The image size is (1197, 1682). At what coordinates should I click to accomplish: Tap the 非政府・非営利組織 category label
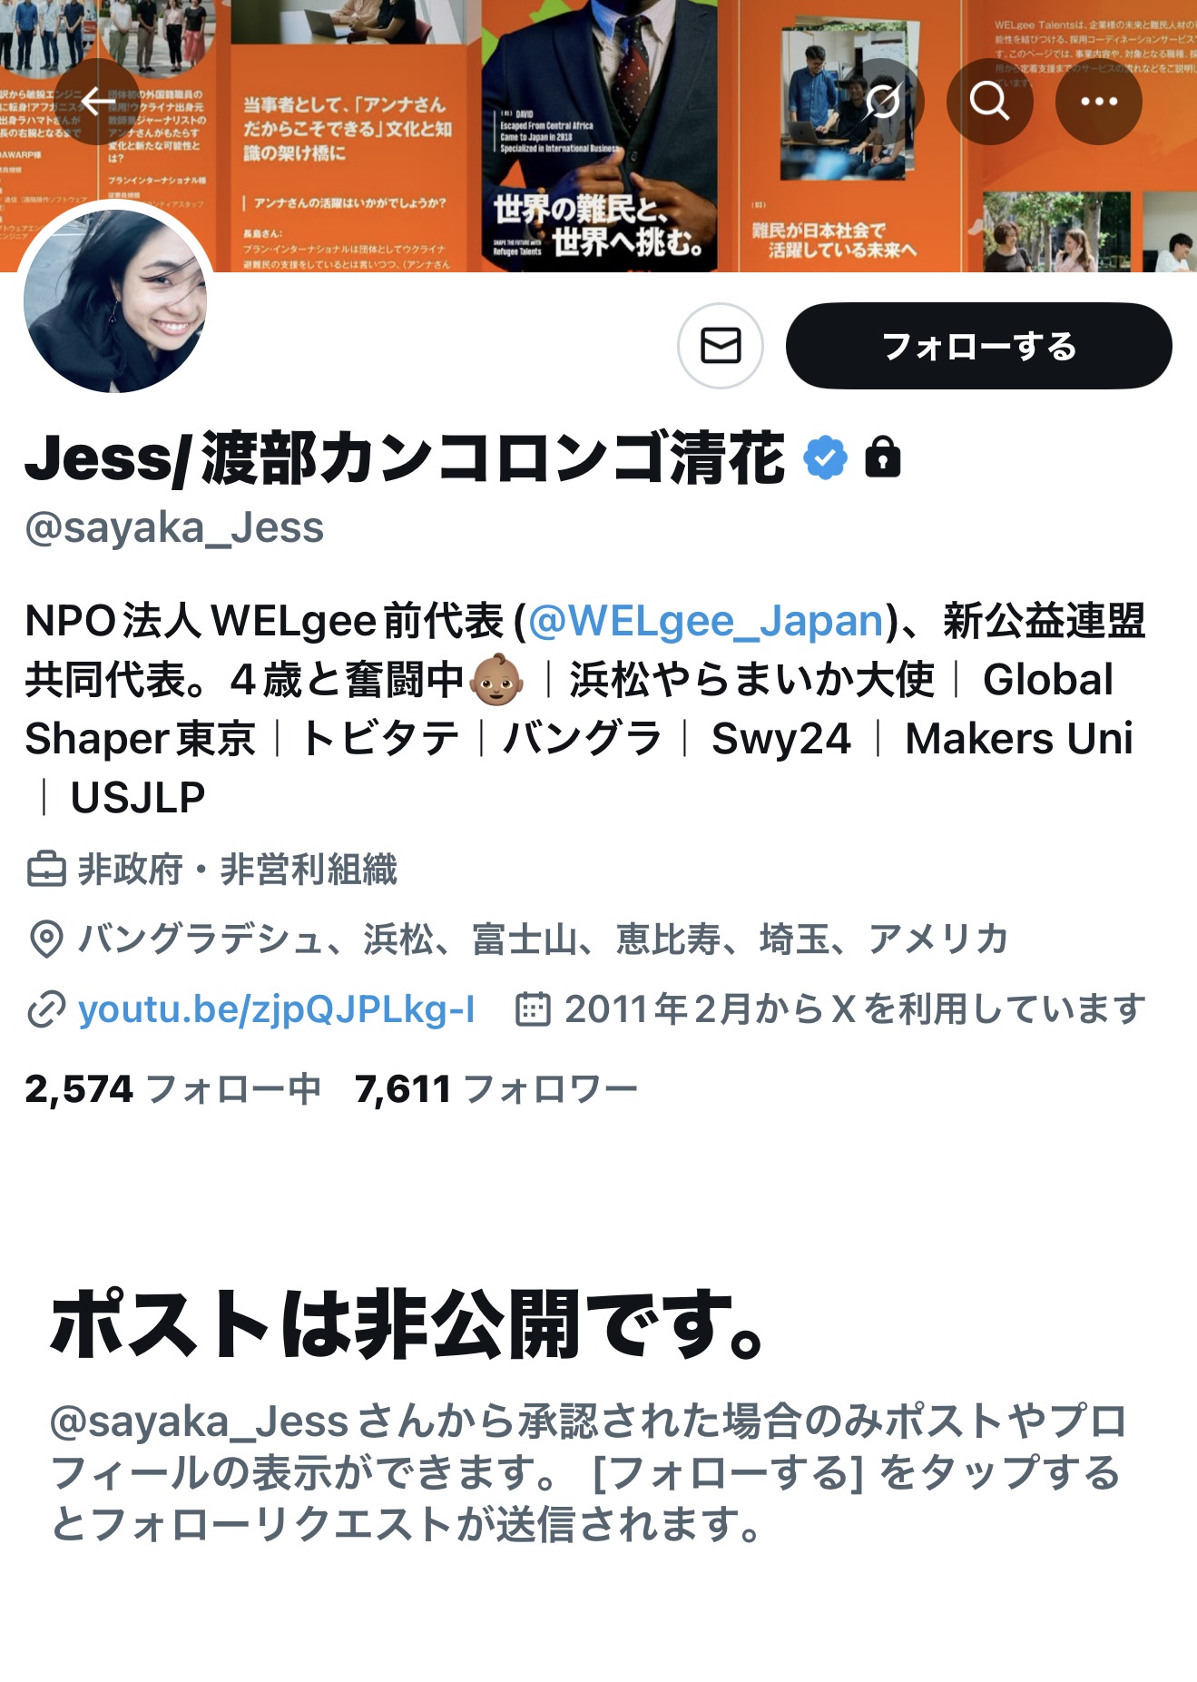click(x=238, y=870)
